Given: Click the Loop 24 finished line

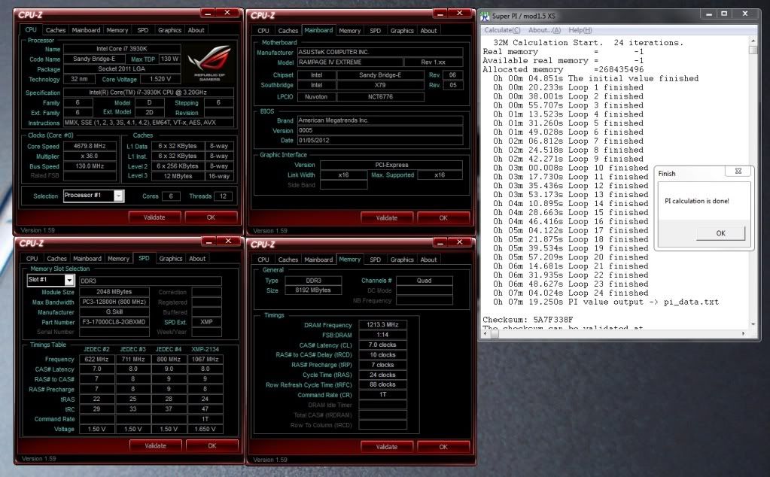Looking at the screenshot, I should click(x=571, y=293).
